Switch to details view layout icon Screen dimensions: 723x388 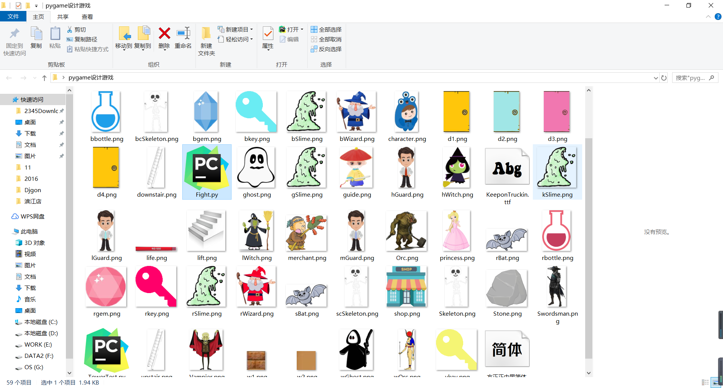click(x=705, y=382)
